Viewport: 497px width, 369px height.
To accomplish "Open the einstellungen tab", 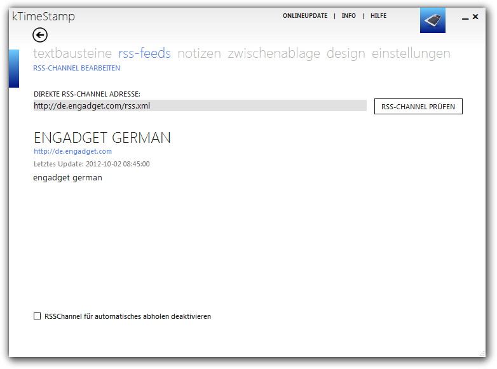I will pos(411,53).
